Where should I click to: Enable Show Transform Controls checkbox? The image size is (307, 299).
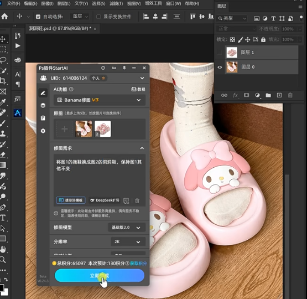[x=98, y=17]
